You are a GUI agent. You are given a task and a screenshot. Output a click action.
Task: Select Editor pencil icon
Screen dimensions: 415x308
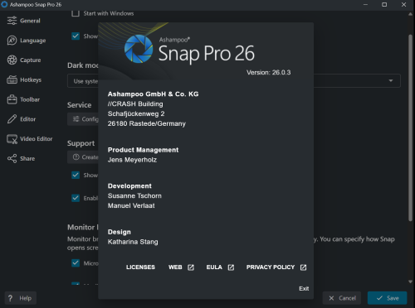point(12,119)
